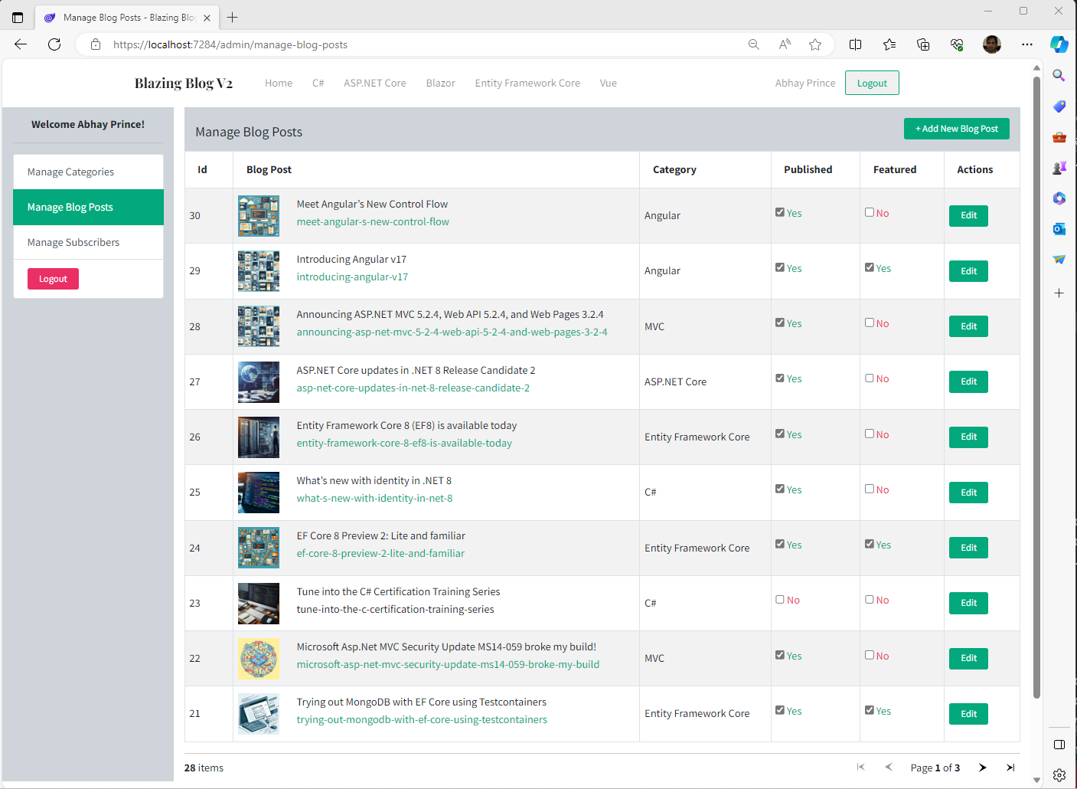
Task: Add this page to favorites star
Action: (x=815, y=44)
